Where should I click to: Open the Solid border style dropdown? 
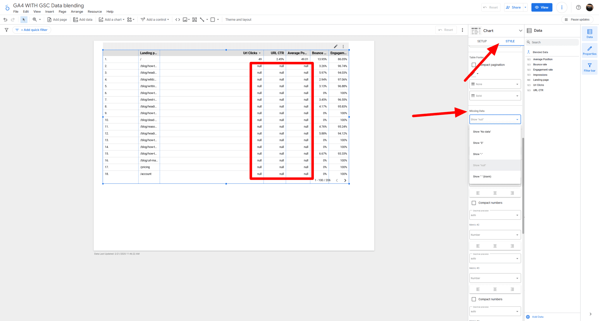[x=495, y=95]
